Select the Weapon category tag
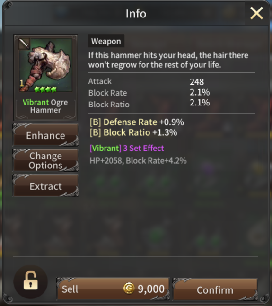Image resolution: width=272 pixels, height=306 pixels. 106,41
